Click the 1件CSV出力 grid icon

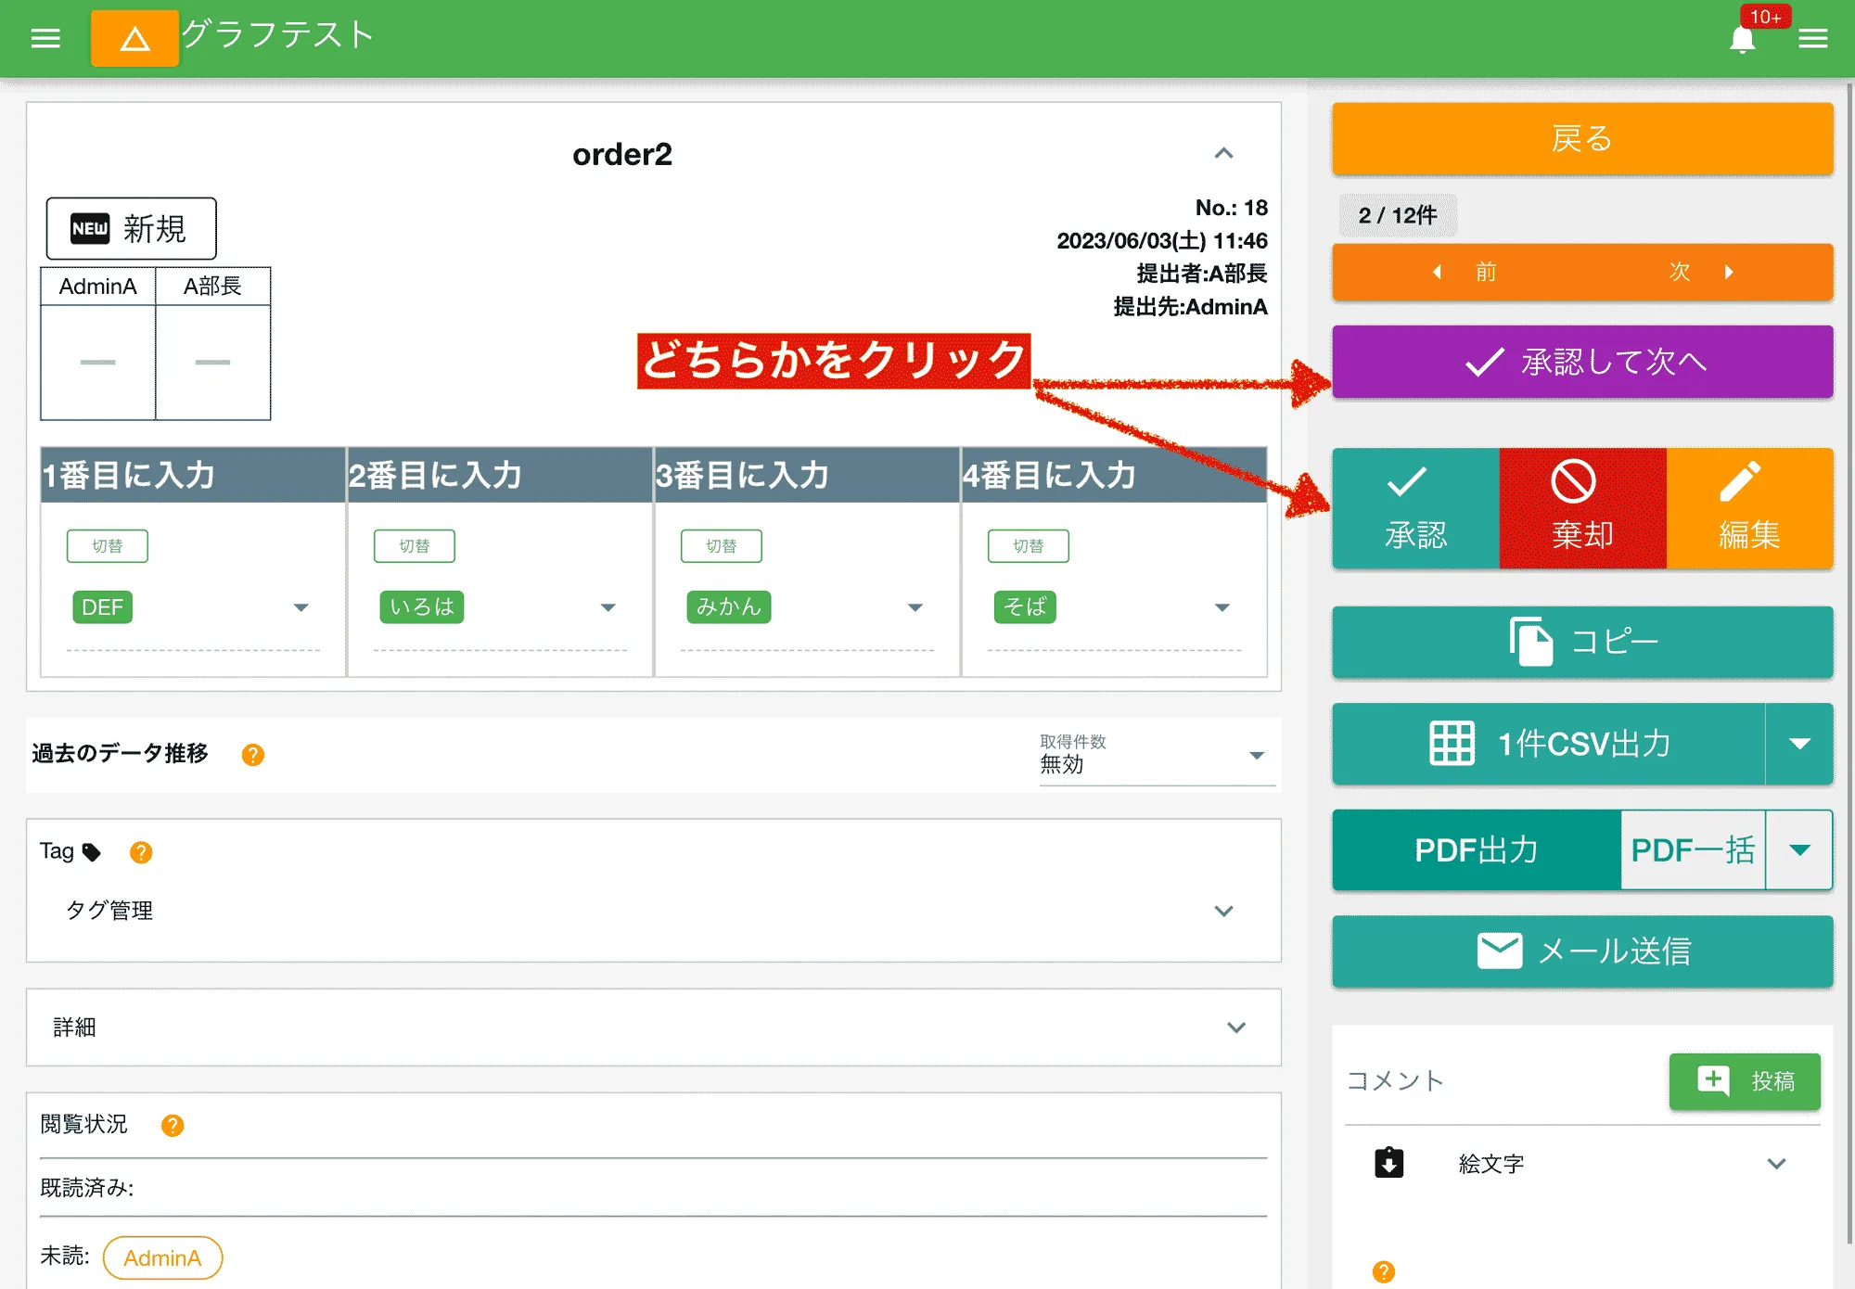pos(1451,744)
